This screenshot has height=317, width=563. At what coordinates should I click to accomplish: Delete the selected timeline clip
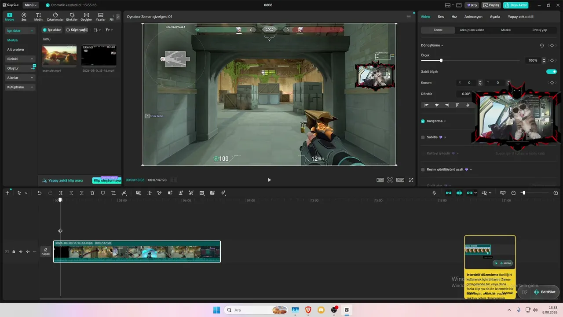[92, 193]
